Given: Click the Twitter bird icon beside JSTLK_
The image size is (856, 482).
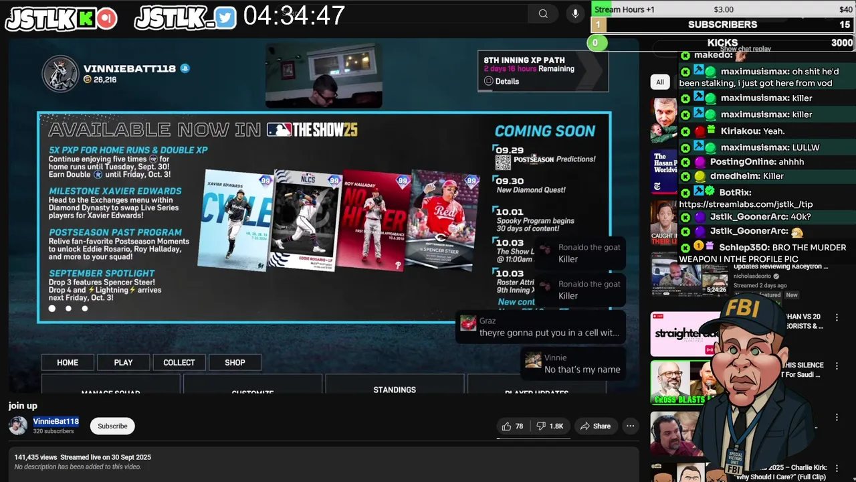Looking at the screenshot, I should [225, 18].
